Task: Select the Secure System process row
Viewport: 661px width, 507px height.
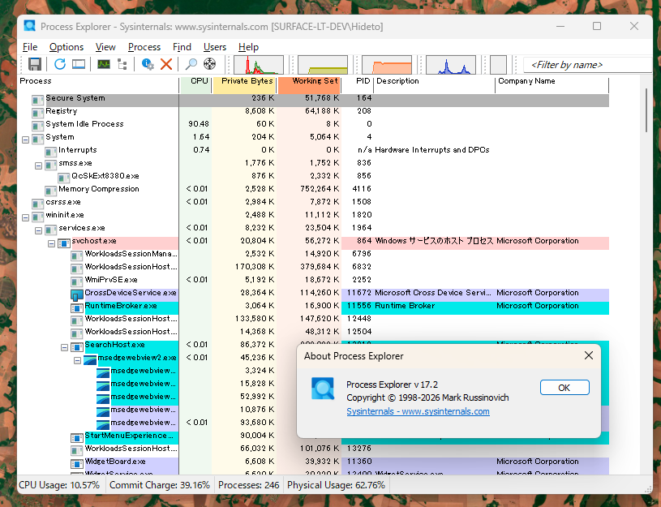Action: pos(313,100)
